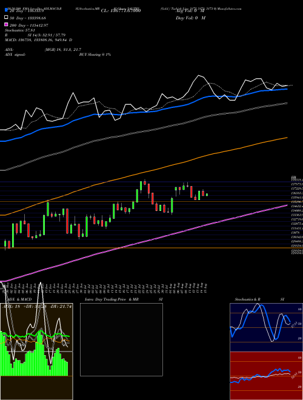Click the Stochastics value line in header
Viewport: 303px width, 400px height.
point(20,30)
